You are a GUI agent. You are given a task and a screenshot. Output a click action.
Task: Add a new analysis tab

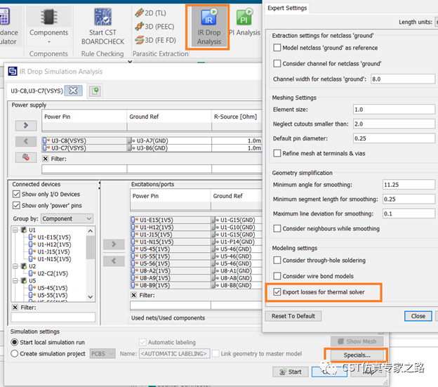(95, 91)
